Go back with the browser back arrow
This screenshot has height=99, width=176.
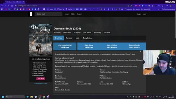pos(2,6)
